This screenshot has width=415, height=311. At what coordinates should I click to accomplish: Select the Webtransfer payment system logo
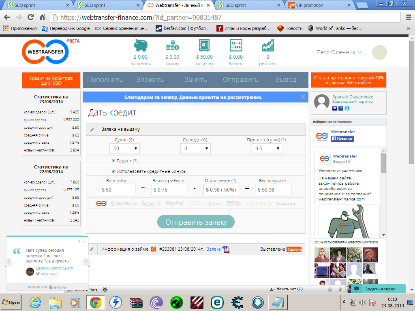coord(101,203)
